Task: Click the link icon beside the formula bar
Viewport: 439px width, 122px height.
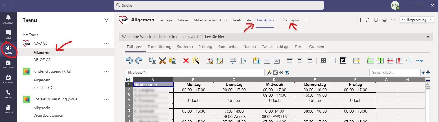Action: 281,73
